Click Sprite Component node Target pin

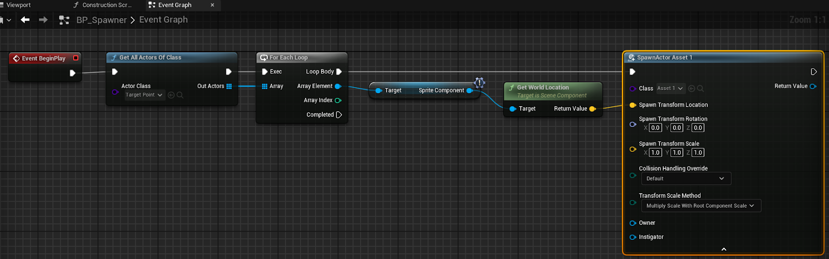(x=379, y=90)
